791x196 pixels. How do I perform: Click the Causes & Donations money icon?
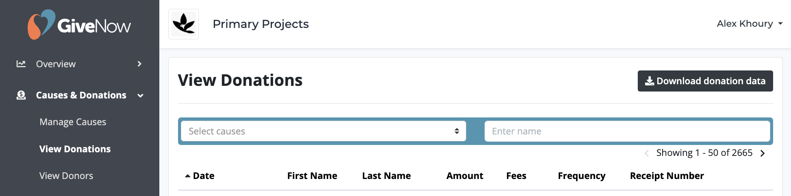21,95
